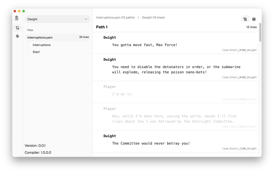Select the script view icon in the sidebar
Screen dimensions: 274x173
(17, 28)
